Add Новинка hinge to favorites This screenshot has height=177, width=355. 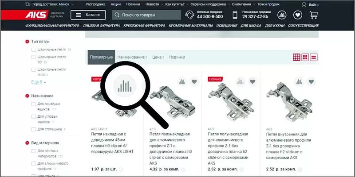point(252,82)
